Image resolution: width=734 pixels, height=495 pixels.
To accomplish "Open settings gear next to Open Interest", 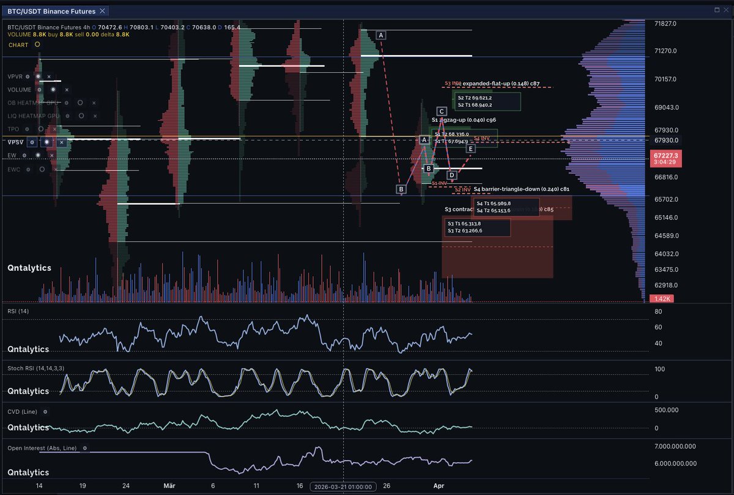I will [x=85, y=448].
